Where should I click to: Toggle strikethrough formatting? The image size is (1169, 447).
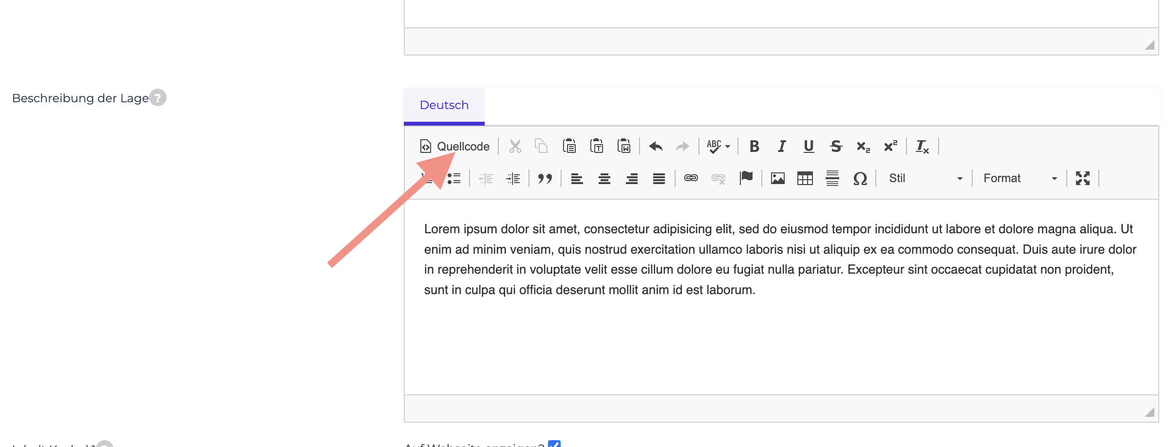836,146
